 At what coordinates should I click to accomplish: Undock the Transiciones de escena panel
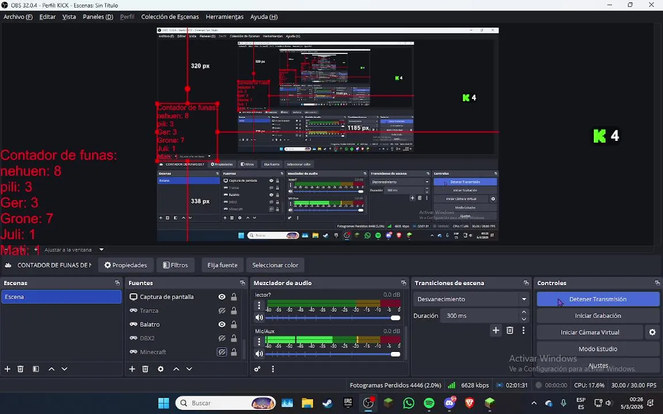526,283
